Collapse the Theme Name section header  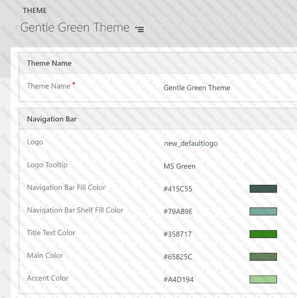coord(49,63)
